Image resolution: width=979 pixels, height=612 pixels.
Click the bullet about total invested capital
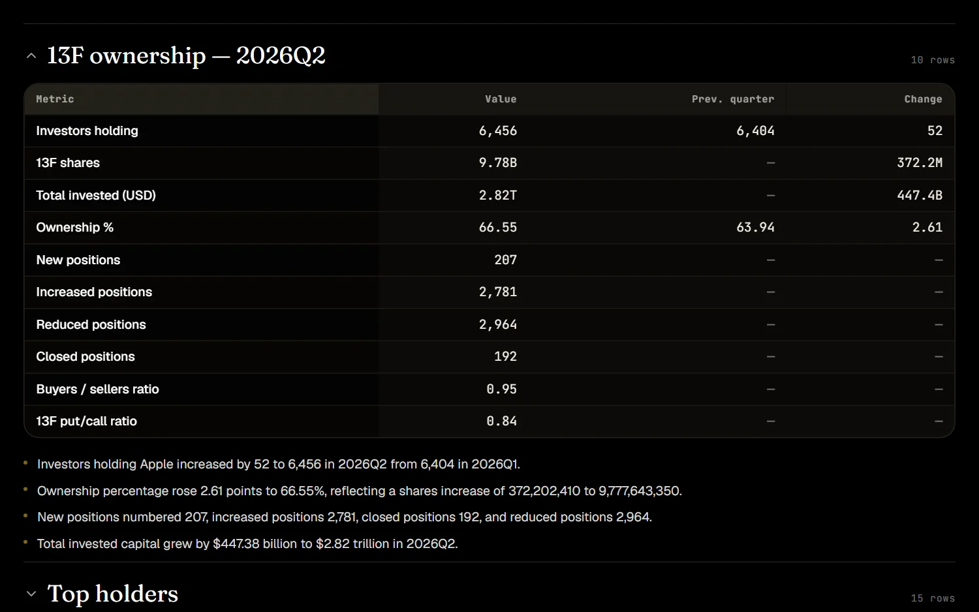[x=247, y=544]
